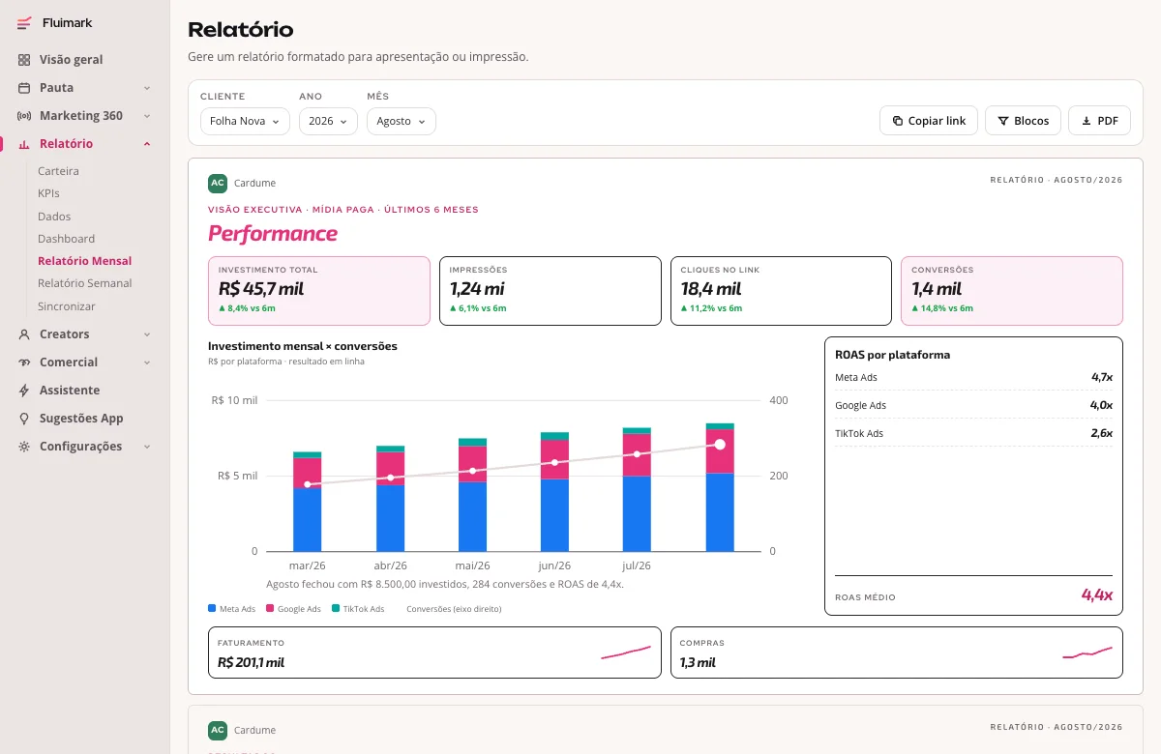Click the Copiar link button
This screenshot has width=1161, height=754.
click(929, 121)
